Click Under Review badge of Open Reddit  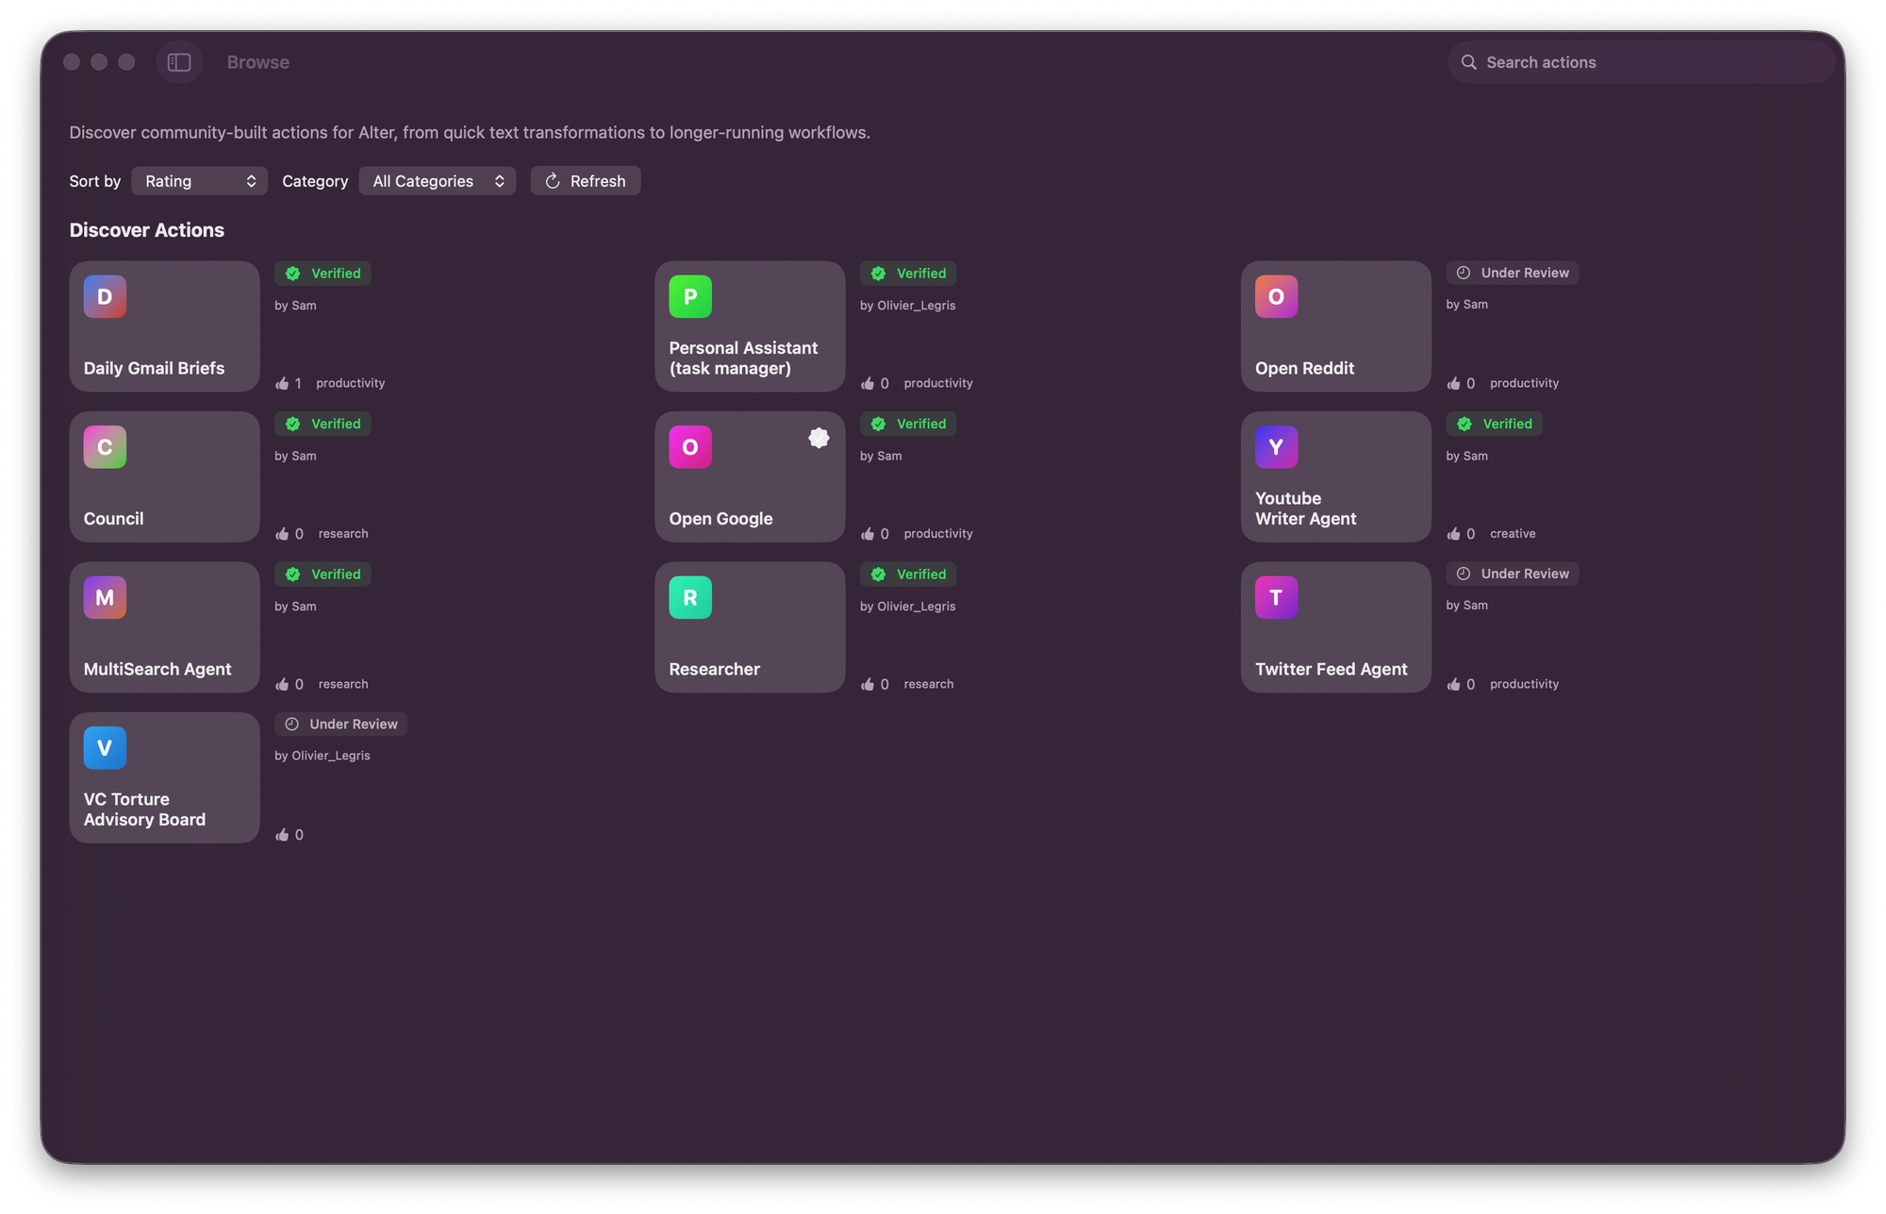pyautogui.click(x=1512, y=273)
